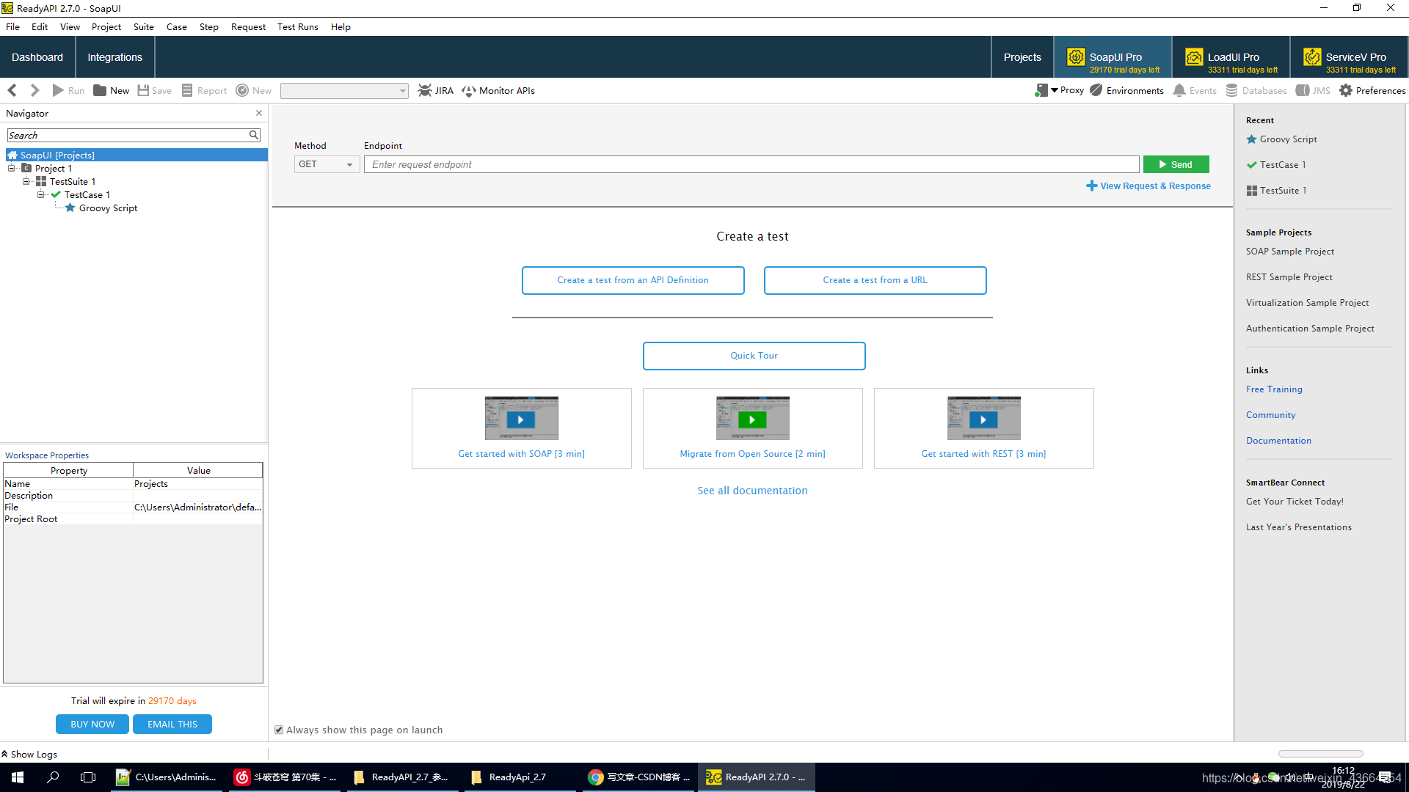The width and height of the screenshot is (1409, 792).
Task: Play Get started with SOAP video
Action: pos(521,419)
